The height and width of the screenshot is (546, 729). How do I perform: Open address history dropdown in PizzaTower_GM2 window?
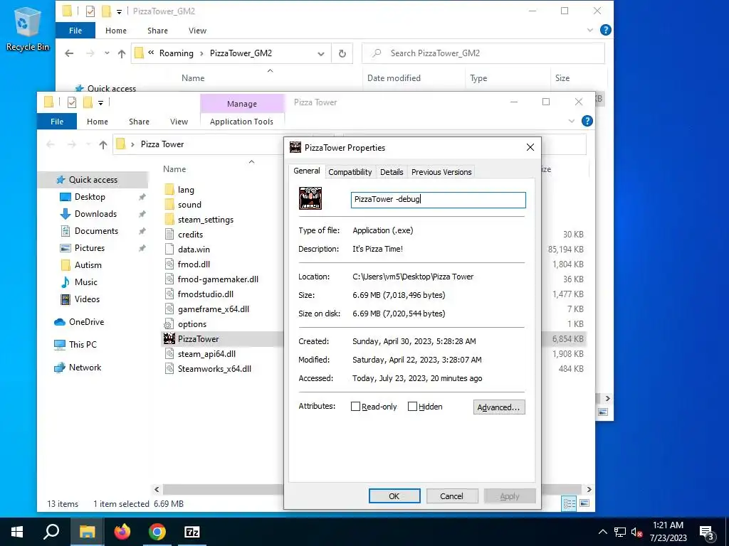(x=321, y=53)
